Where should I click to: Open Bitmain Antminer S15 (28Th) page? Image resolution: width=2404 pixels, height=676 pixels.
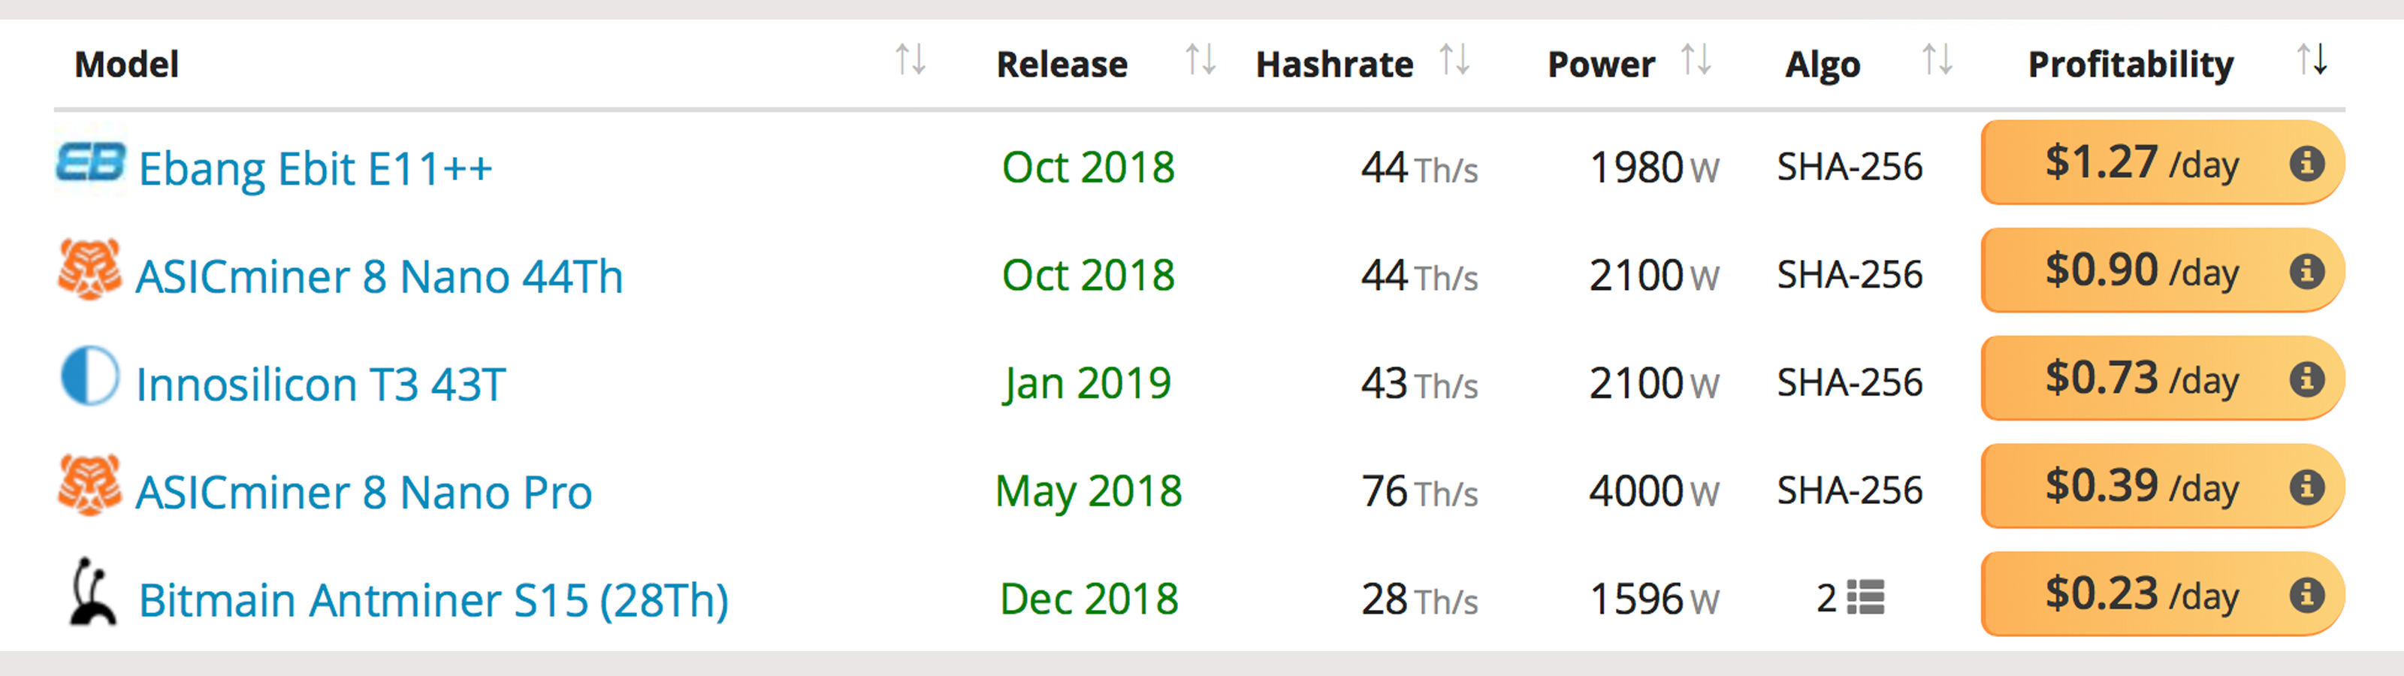(433, 600)
